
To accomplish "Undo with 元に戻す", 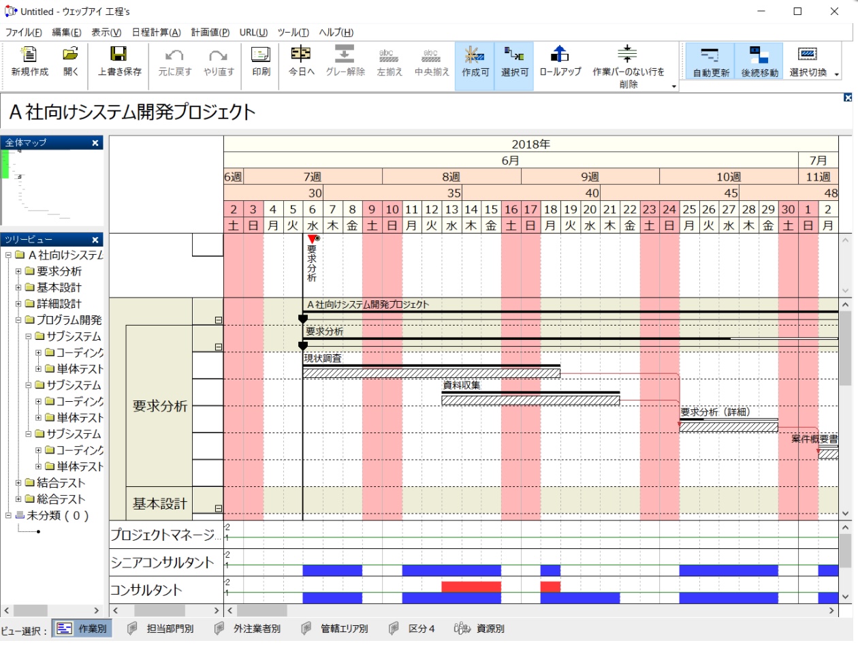I will pyautogui.click(x=175, y=63).
